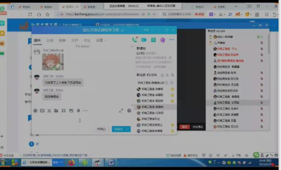Open the folder icon to send file

[x=56, y=111]
